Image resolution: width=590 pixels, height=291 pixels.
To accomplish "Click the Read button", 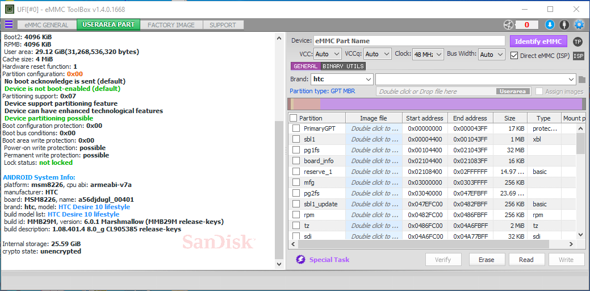I will coord(526,260).
